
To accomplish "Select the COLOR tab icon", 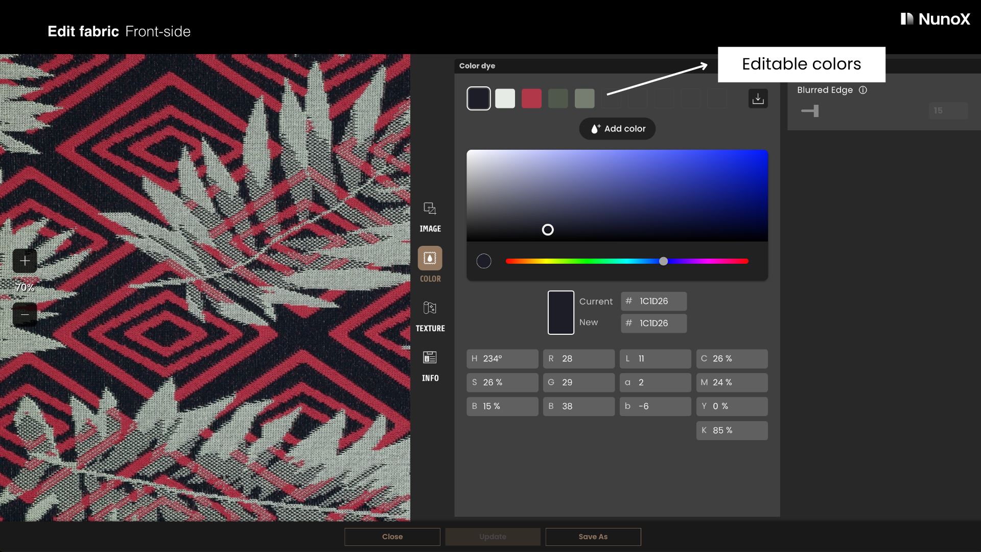I will click(x=430, y=259).
